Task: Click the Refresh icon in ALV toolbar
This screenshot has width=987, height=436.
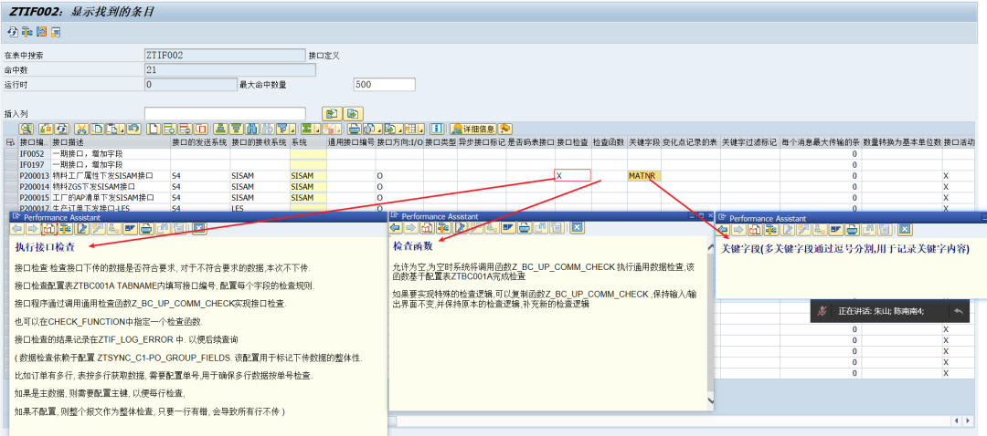Action: point(62,129)
